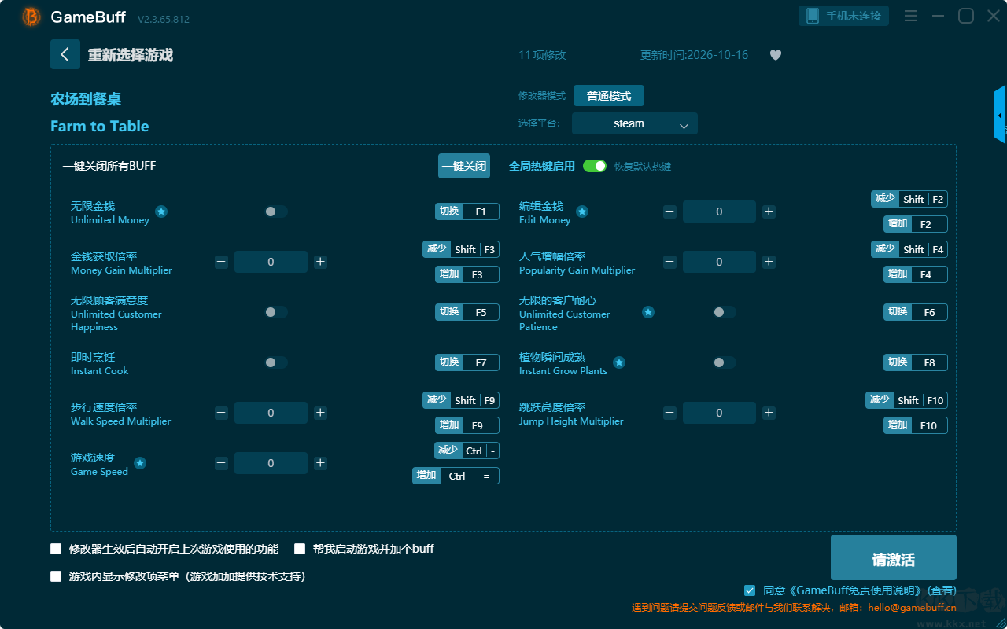Image resolution: width=1007 pixels, height=629 pixels.
Task: Click the Ctrl = increase hotkey button
Action: (456, 476)
